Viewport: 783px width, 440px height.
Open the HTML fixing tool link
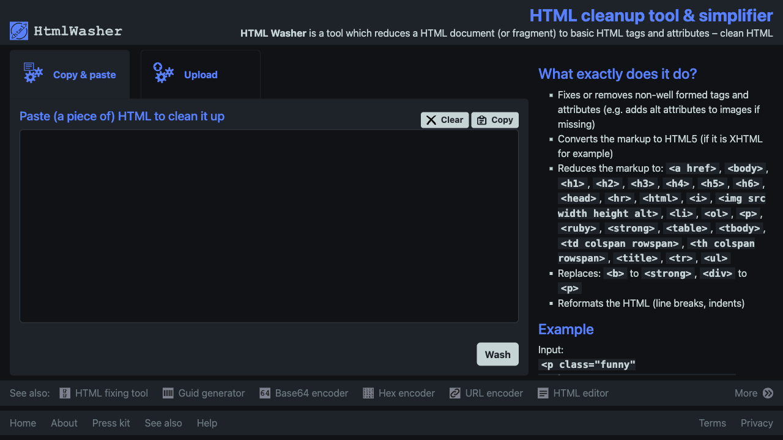coord(111,393)
